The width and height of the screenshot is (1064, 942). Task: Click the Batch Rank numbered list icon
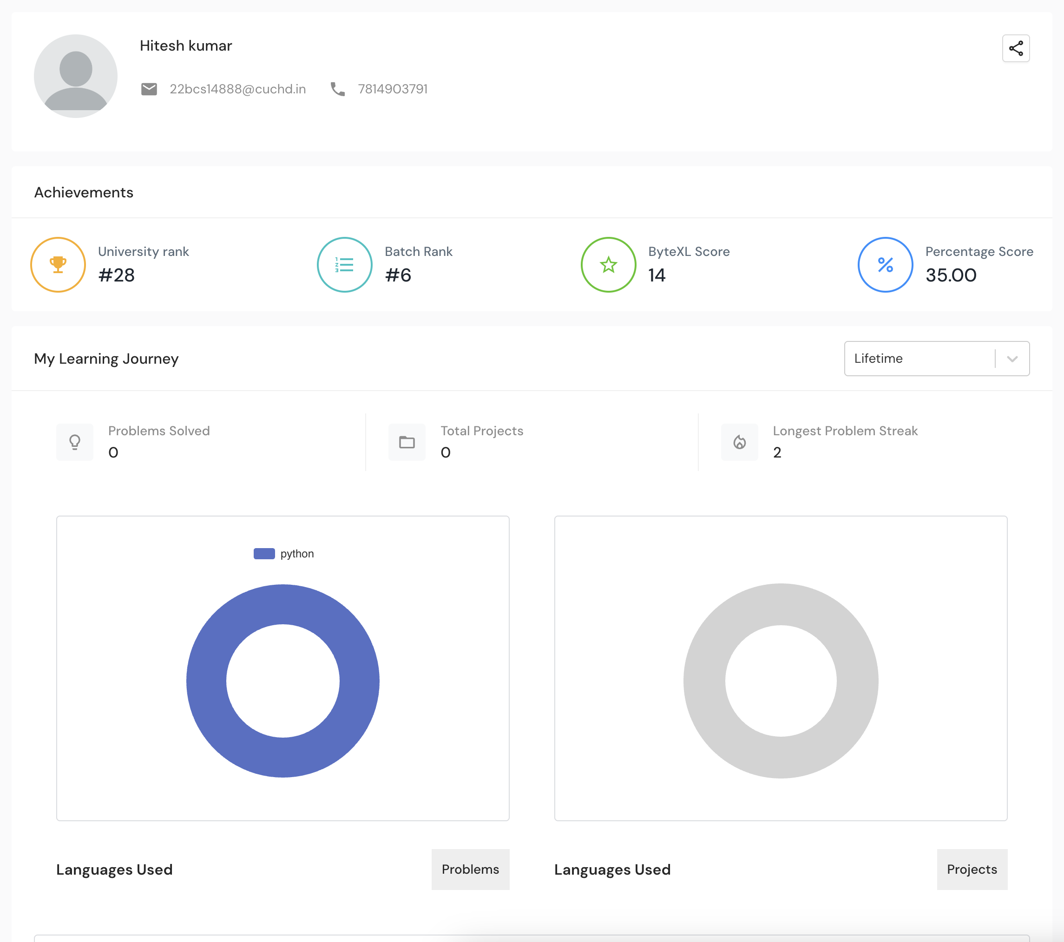pos(344,264)
